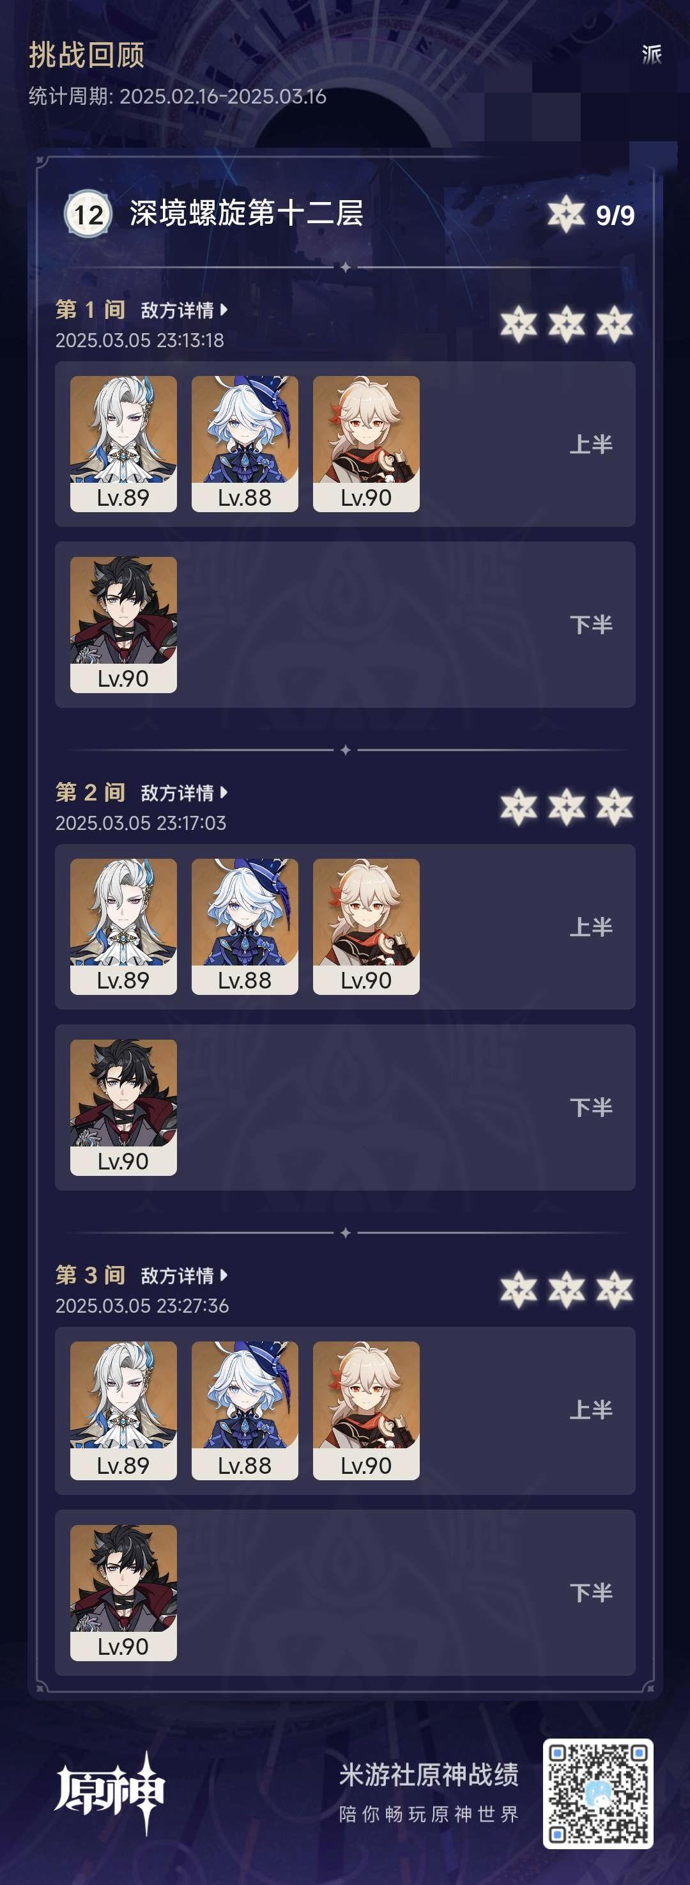The width and height of the screenshot is (690, 1885).
Task: Click the 派 icon at top right
Action: click(651, 54)
